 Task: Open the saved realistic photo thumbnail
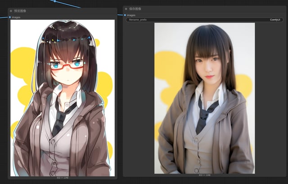click(x=204, y=98)
